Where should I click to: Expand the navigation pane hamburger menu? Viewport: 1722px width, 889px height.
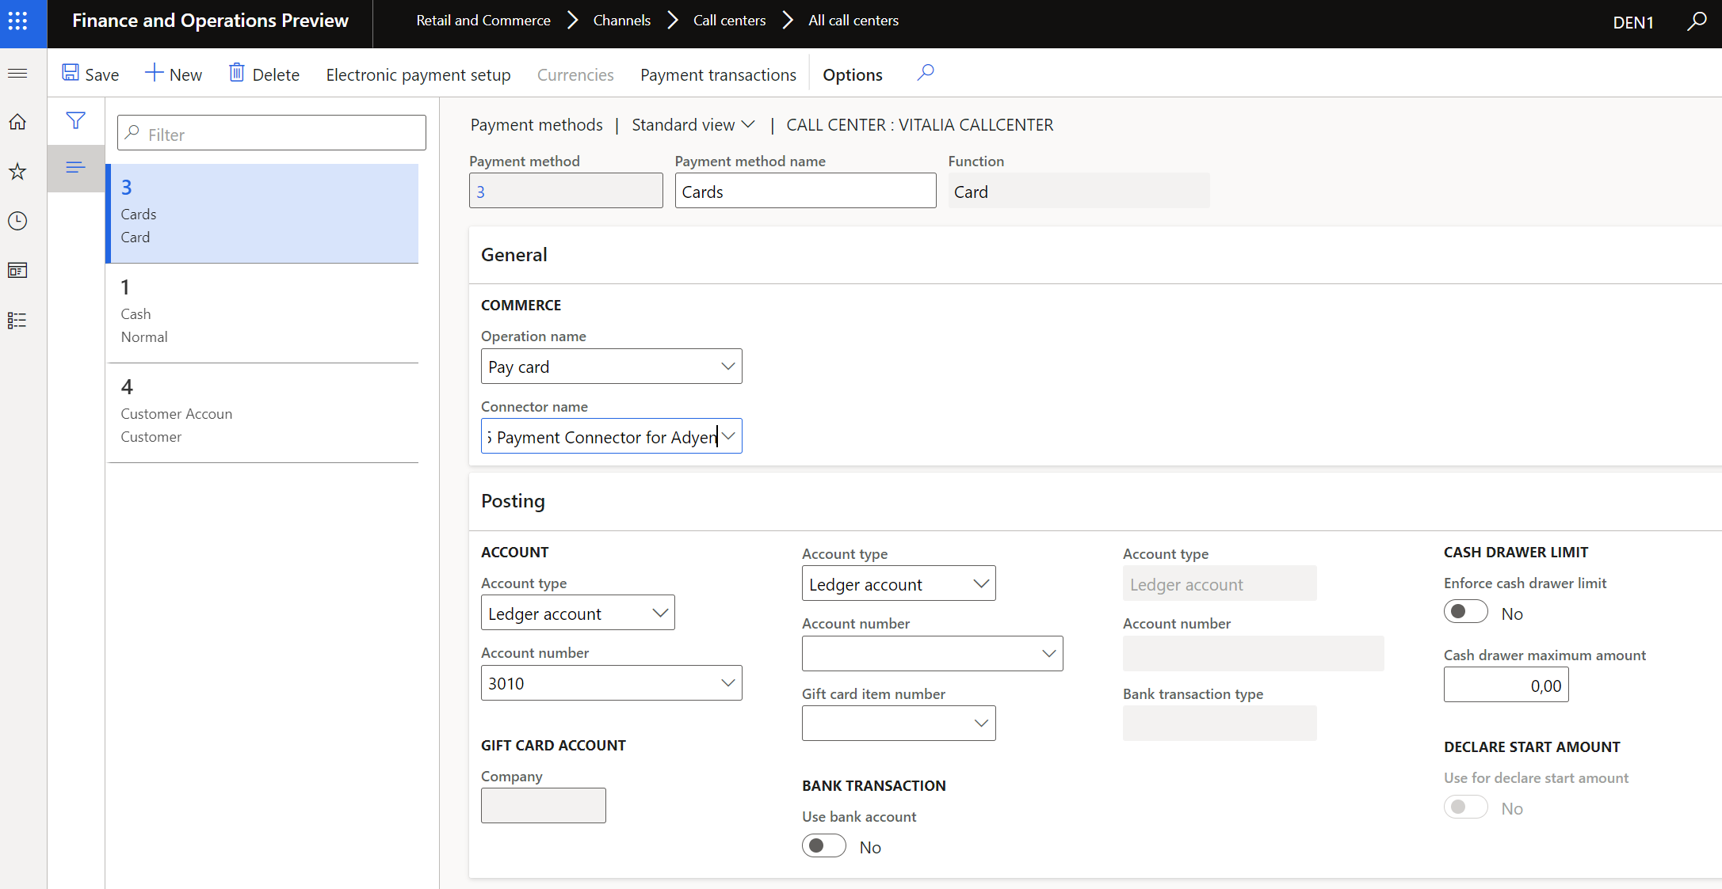point(17,74)
